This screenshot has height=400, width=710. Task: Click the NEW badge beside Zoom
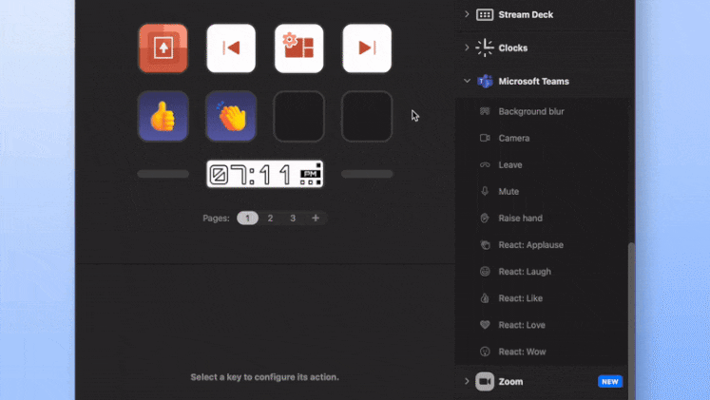(x=610, y=381)
